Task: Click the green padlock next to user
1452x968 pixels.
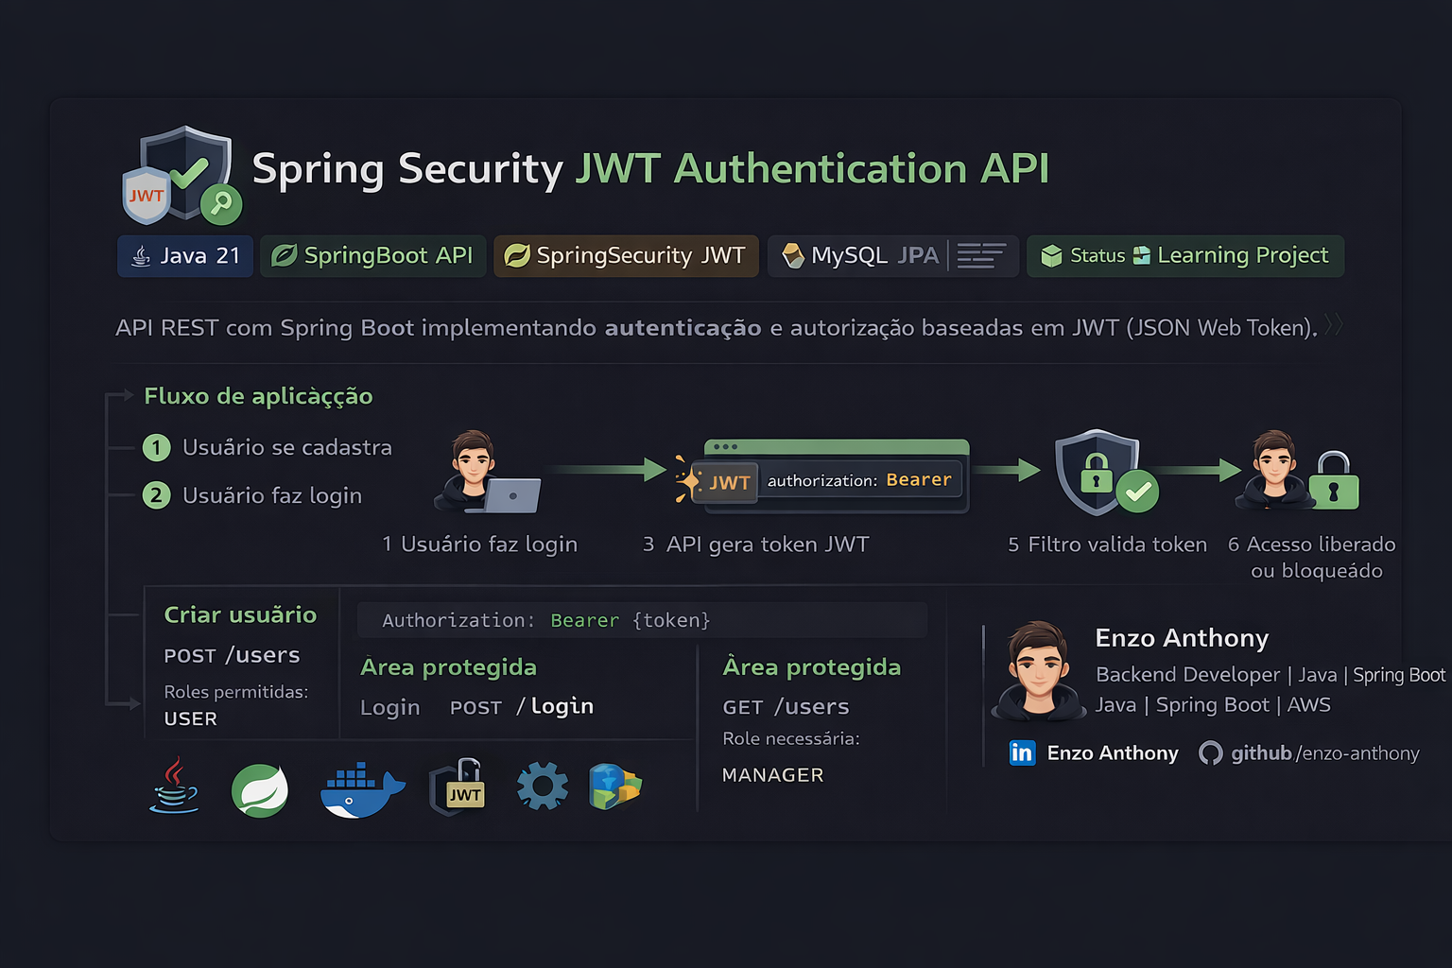Action: click(1334, 481)
